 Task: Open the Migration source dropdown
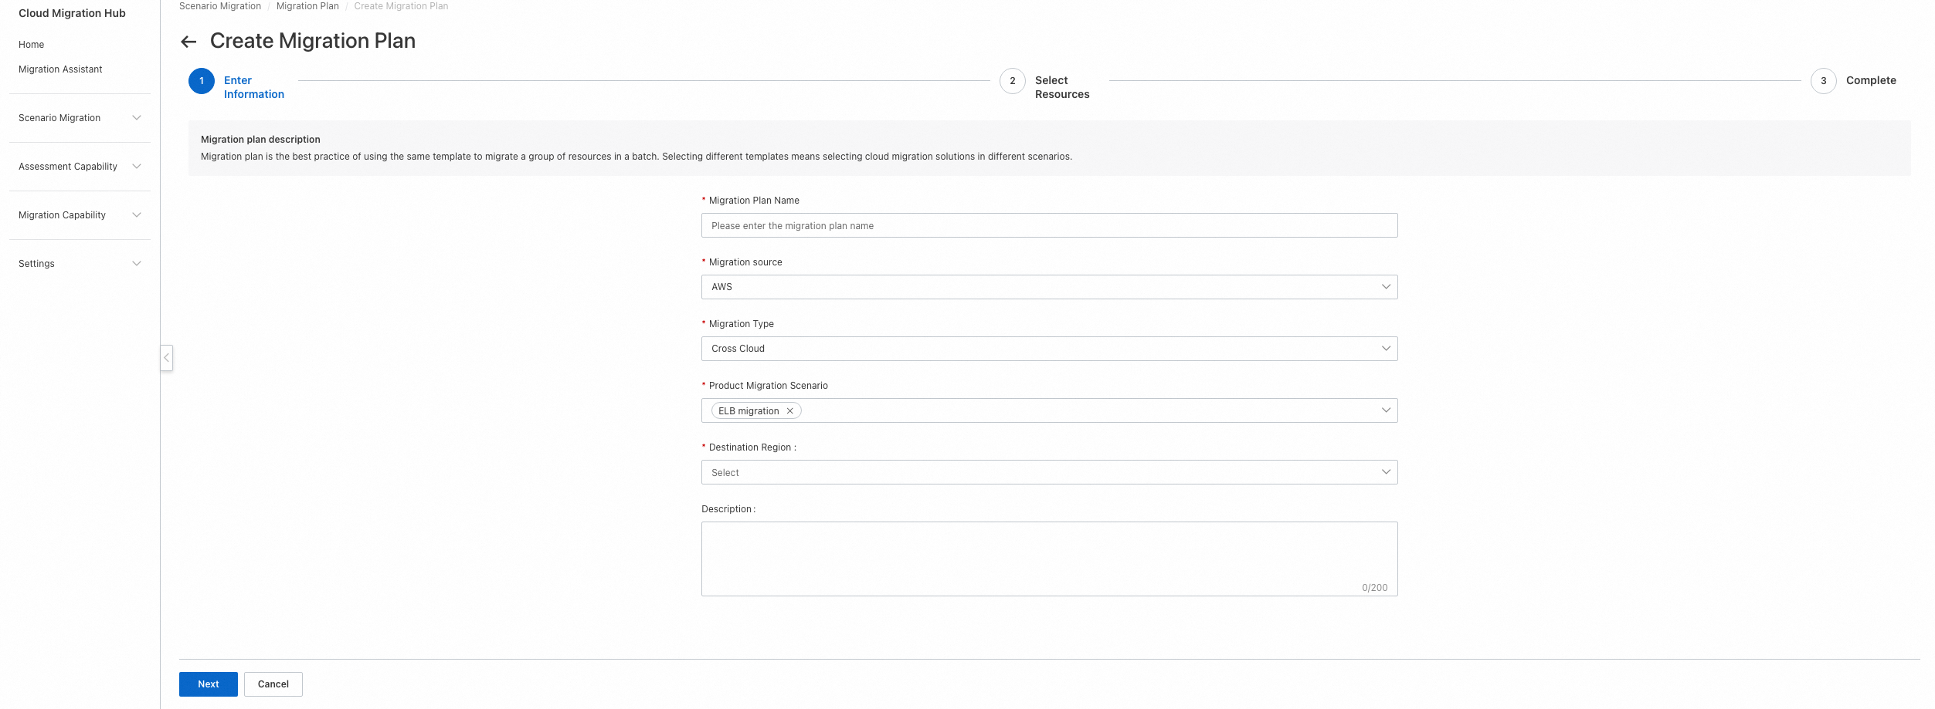point(1049,287)
